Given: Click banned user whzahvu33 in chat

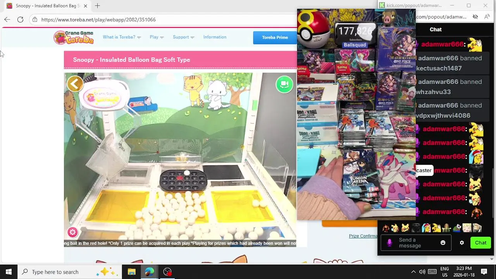Looking at the screenshot, I should (433, 92).
